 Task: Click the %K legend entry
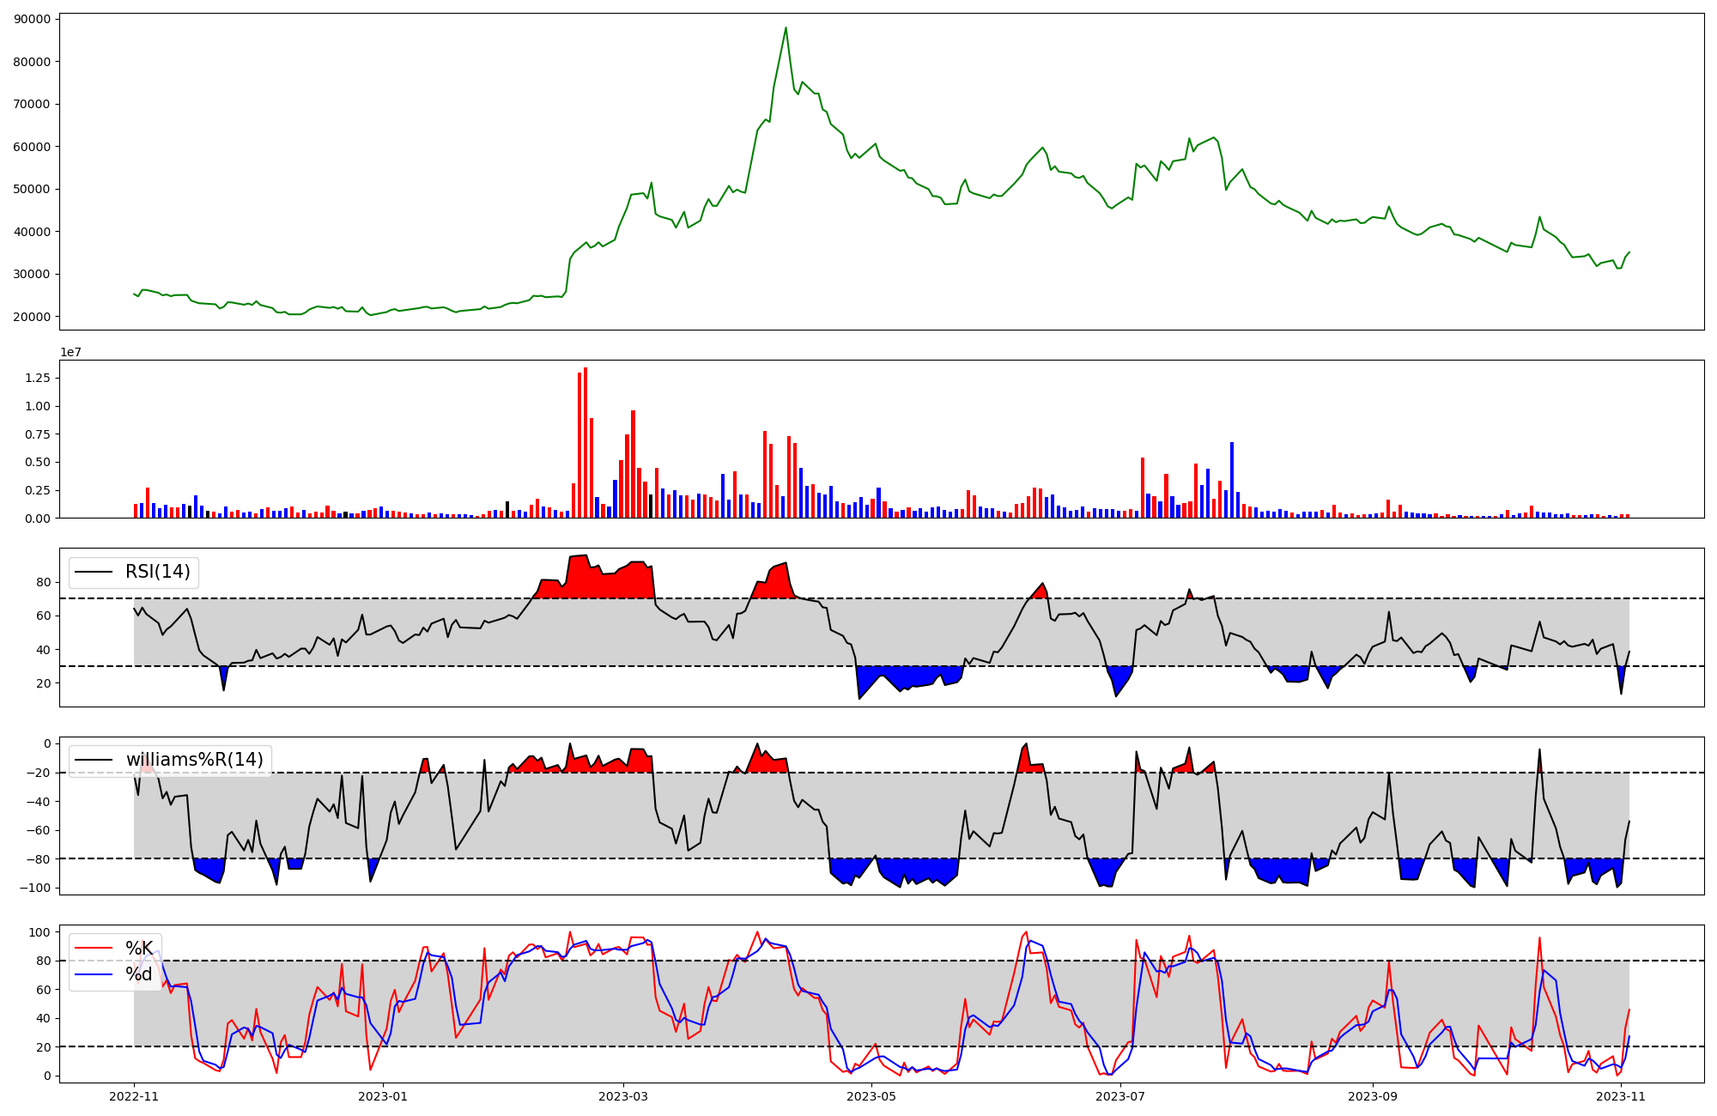(138, 949)
